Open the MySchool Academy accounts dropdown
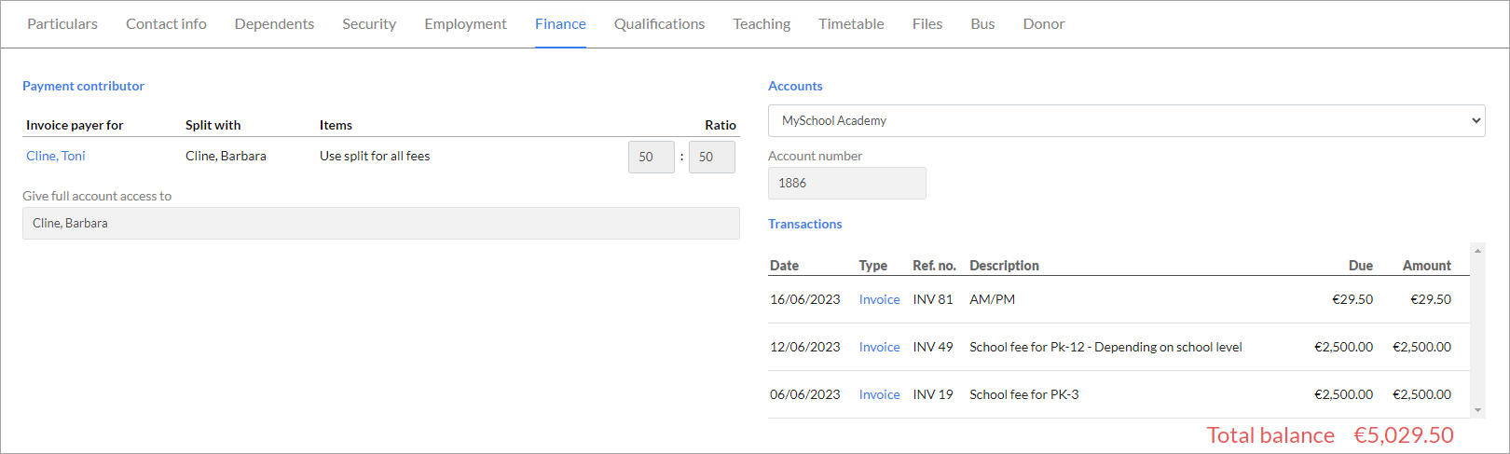This screenshot has width=1510, height=454. (x=1126, y=120)
